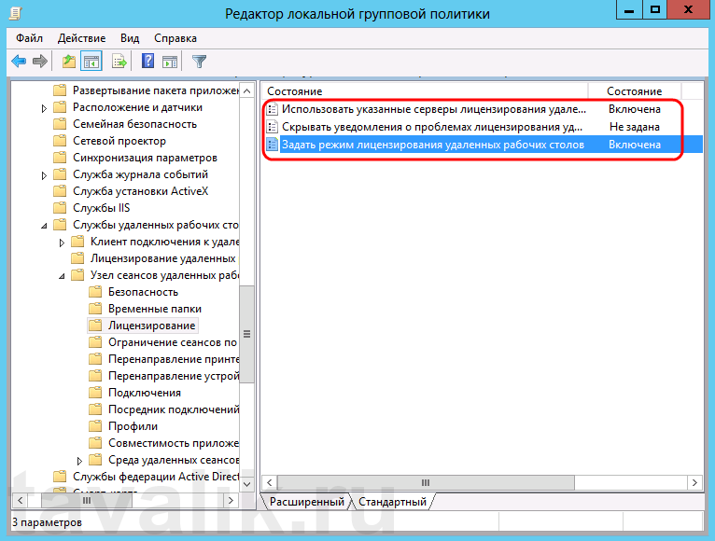Collapse the Узел сеансов удаленных рабочих столов node
The height and width of the screenshot is (541, 715).
[62, 276]
